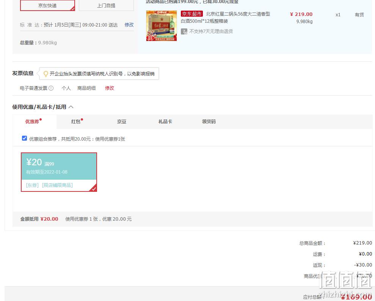Click the 金额抵用 ¥20.00 amount

point(49,219)
